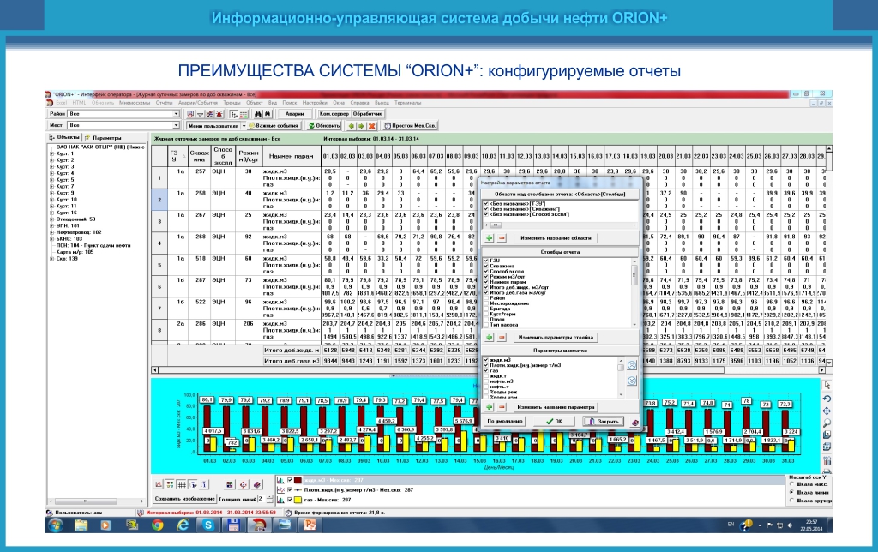Move the parameter up with the double-chevron up icon

coord(632,365)
